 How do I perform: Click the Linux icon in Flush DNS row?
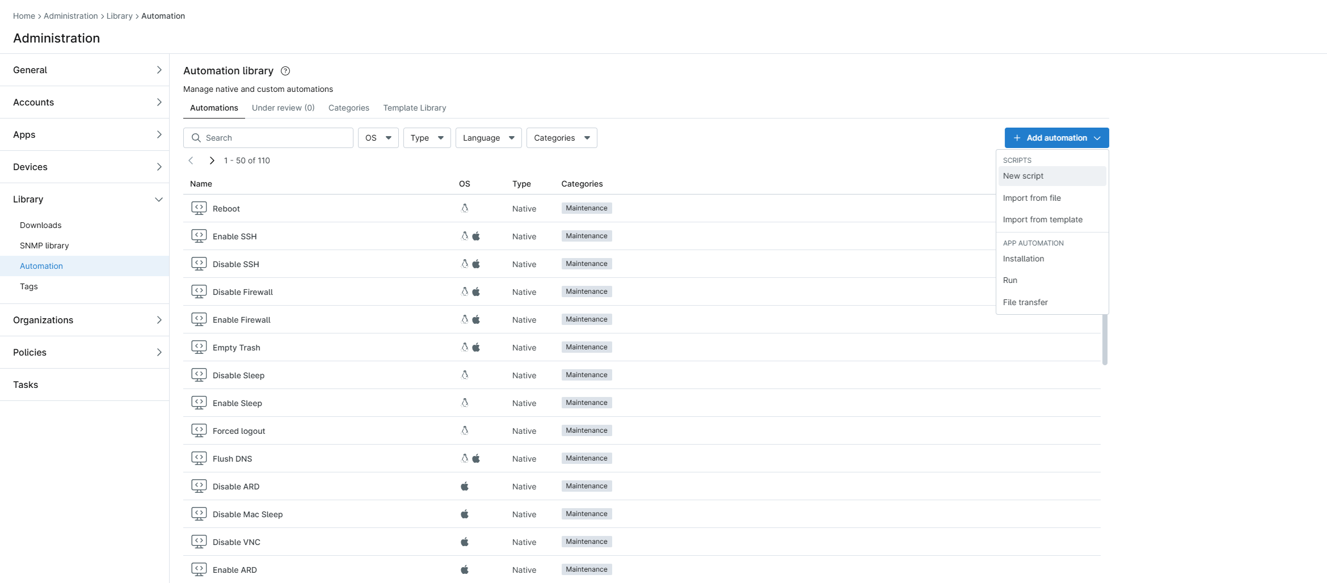(x=465, y=458)
